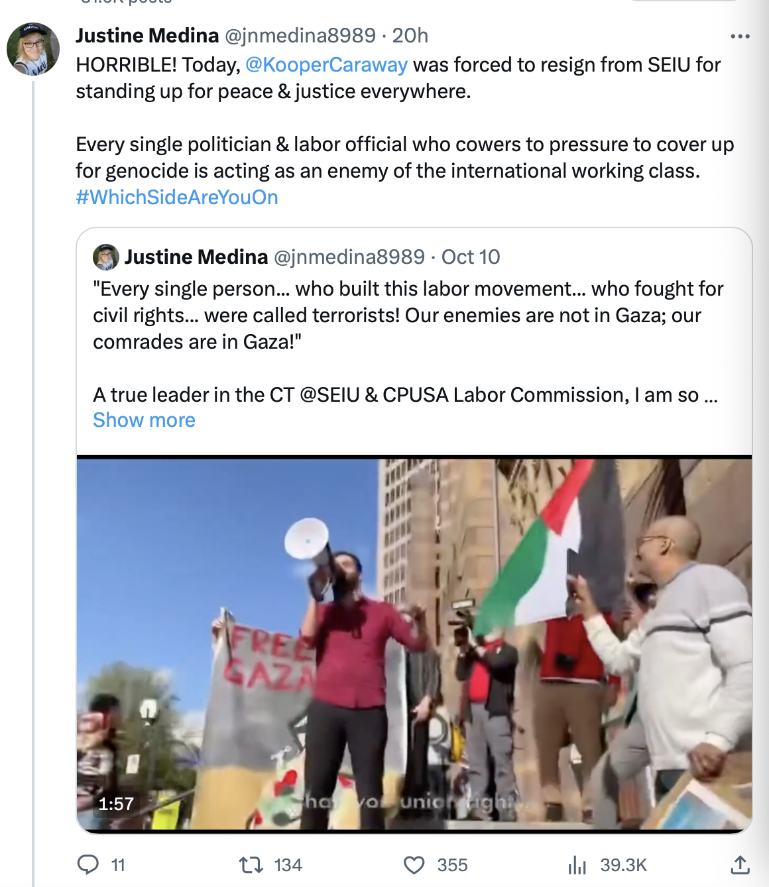Open the three-dot more options menu
The image size is (769, 887).
point(740,36)
